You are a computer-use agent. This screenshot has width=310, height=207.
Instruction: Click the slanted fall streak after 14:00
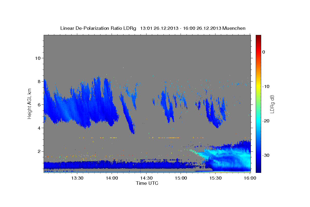127,114
